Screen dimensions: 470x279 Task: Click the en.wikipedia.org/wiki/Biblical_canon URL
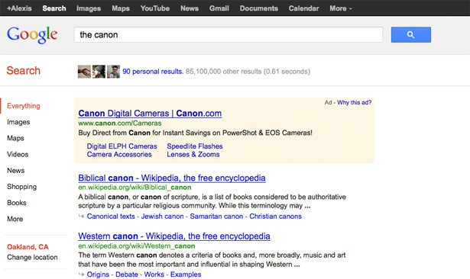[135, 188]
